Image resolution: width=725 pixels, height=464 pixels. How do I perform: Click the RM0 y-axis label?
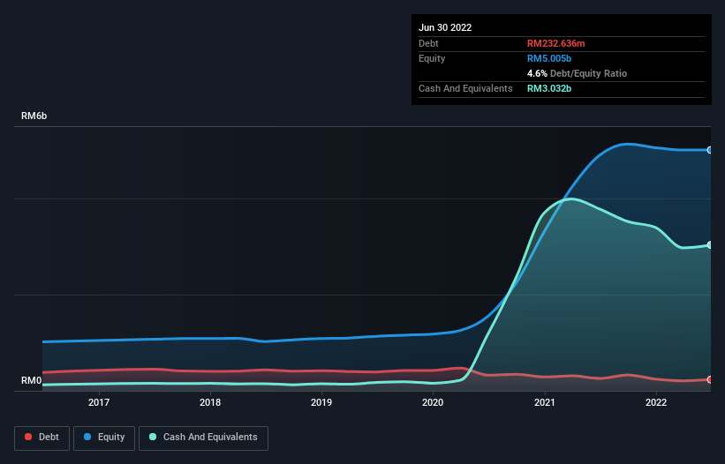32,380
